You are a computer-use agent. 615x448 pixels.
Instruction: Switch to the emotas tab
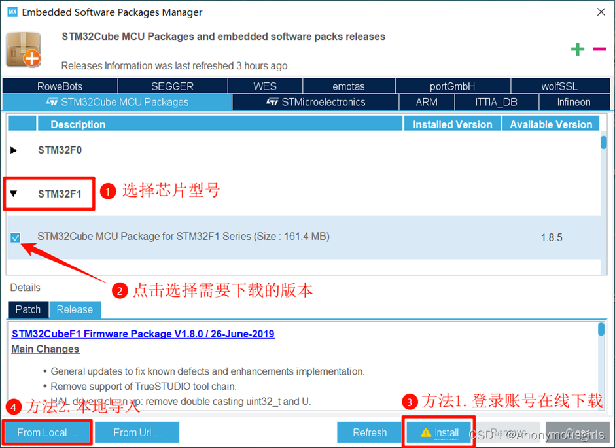pyautogui.click(x=349, y=86)
